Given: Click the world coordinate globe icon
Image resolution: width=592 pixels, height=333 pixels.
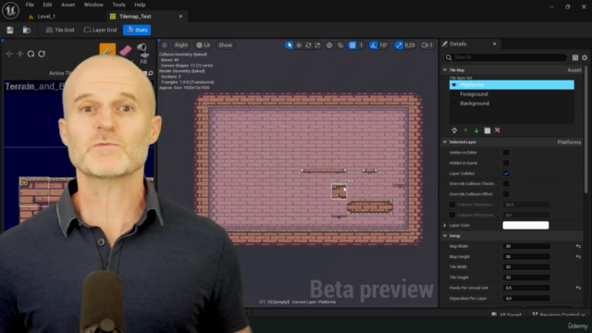Looking at the screenshot, I should click(x=329, y=45).
